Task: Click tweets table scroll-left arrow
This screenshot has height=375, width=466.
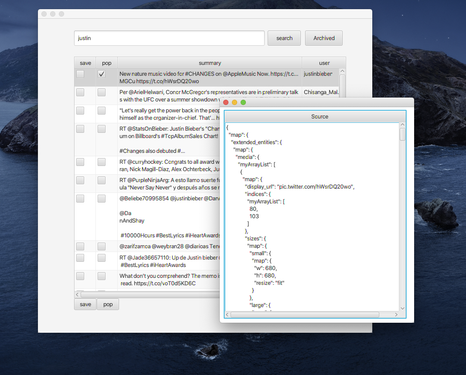Action: pyautogui.click(x=77, y=294)
